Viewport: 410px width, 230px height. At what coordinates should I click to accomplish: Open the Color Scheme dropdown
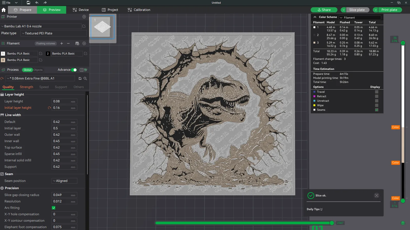360,18
